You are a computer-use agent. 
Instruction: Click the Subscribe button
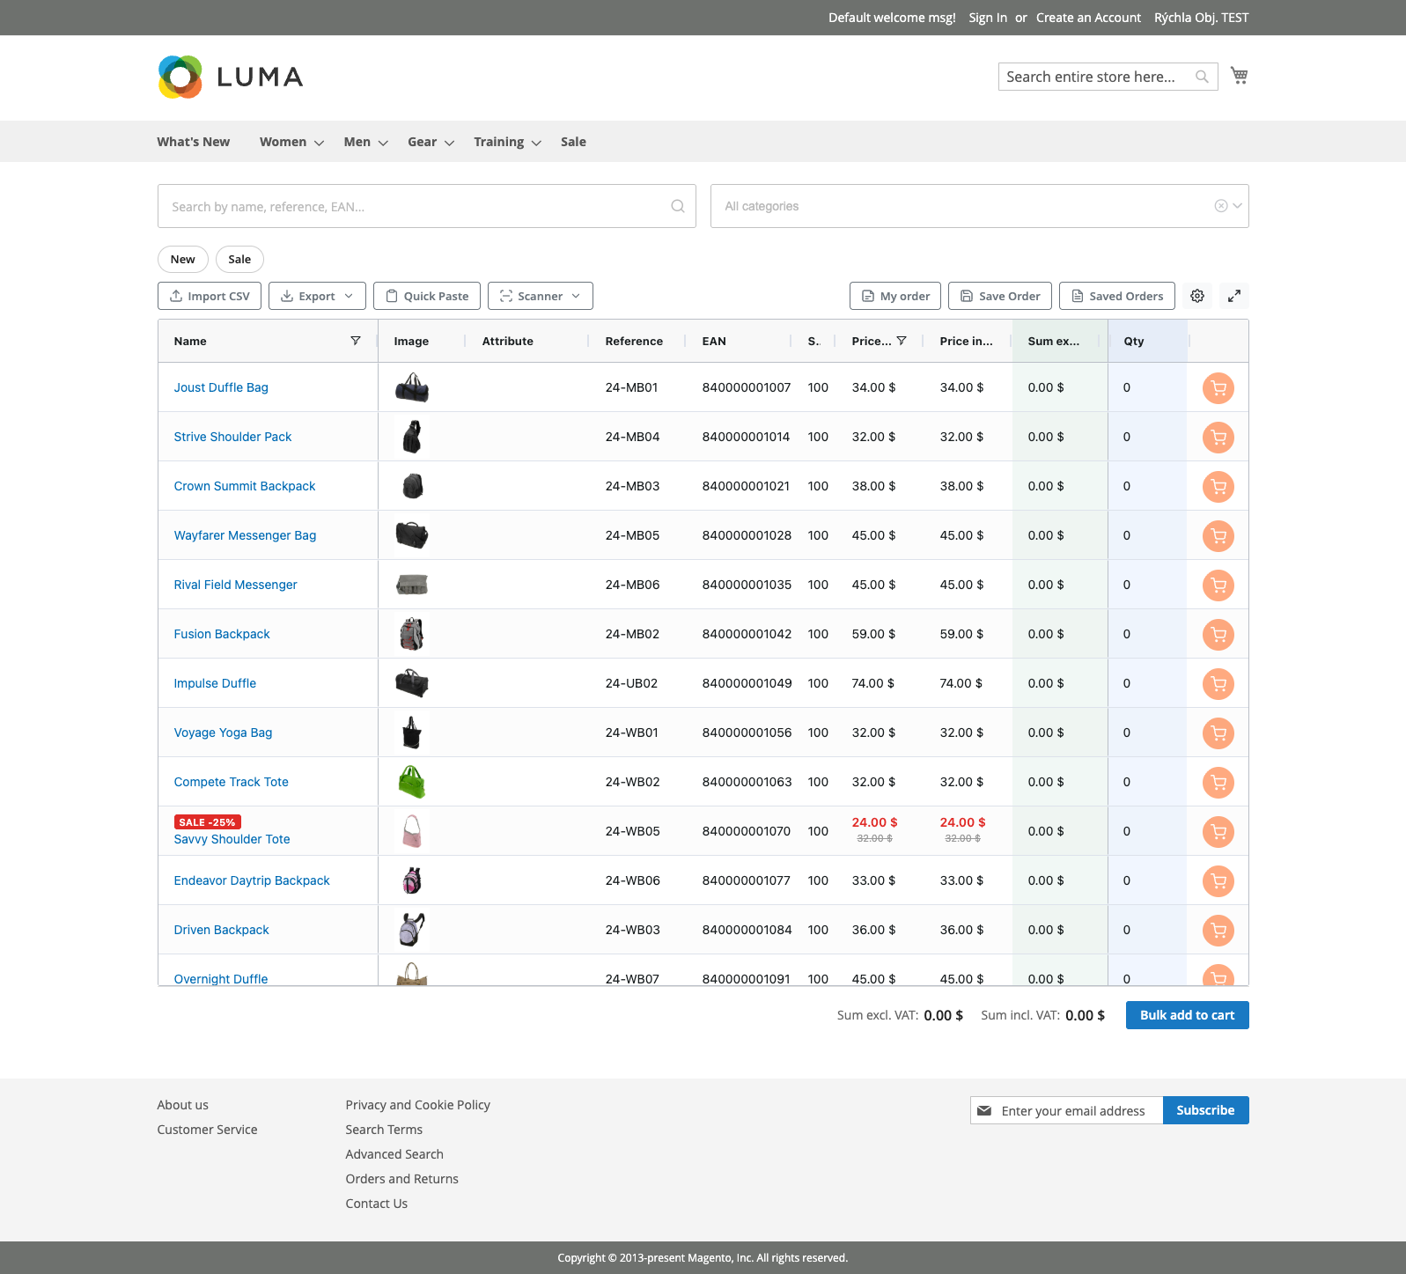pos(1205,1110)
